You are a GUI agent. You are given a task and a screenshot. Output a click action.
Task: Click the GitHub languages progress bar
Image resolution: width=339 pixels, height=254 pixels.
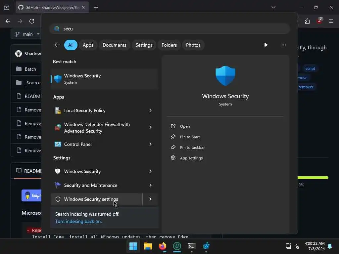pyautogui.click(x=313, y=178)
